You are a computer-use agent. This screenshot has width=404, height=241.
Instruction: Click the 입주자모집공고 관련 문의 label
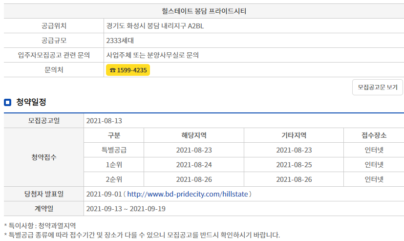[x=54, y=55]
